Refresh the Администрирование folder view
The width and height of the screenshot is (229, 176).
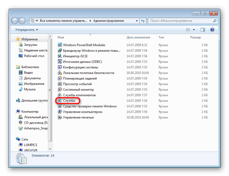pos(143,21)
